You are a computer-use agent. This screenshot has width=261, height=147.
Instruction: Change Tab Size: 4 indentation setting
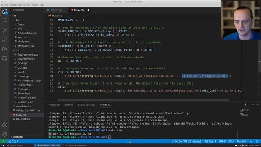coord(210,141)
